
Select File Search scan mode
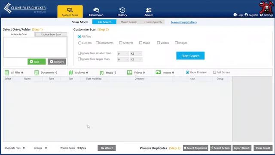click(x=104, y=22)
